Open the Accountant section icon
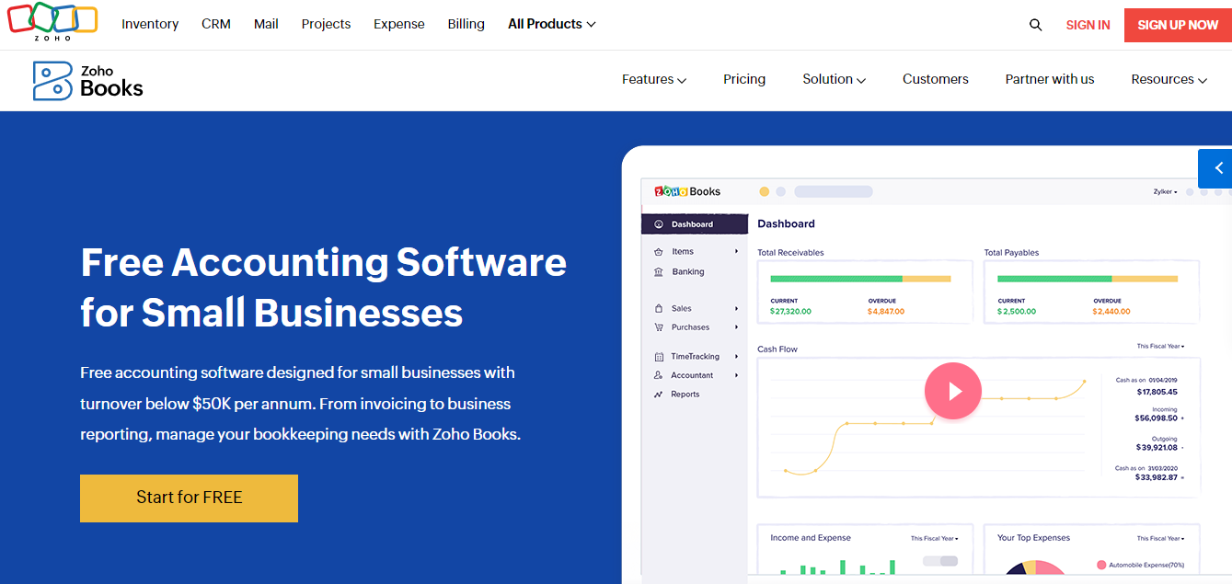This screenshot has height=584, width=1232. pyautogui.click(x=659, y=374)
